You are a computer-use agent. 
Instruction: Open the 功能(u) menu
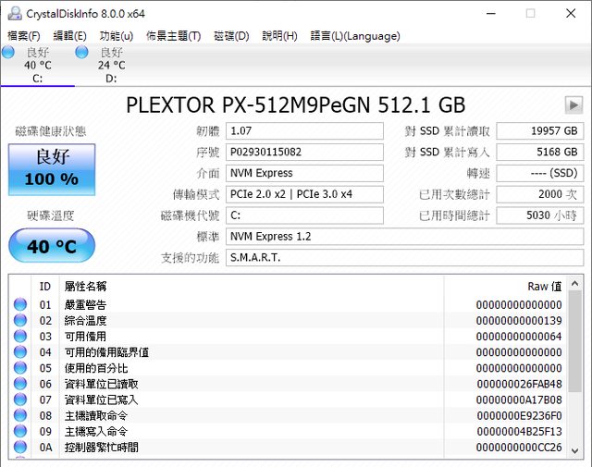[x=117, y=36]
